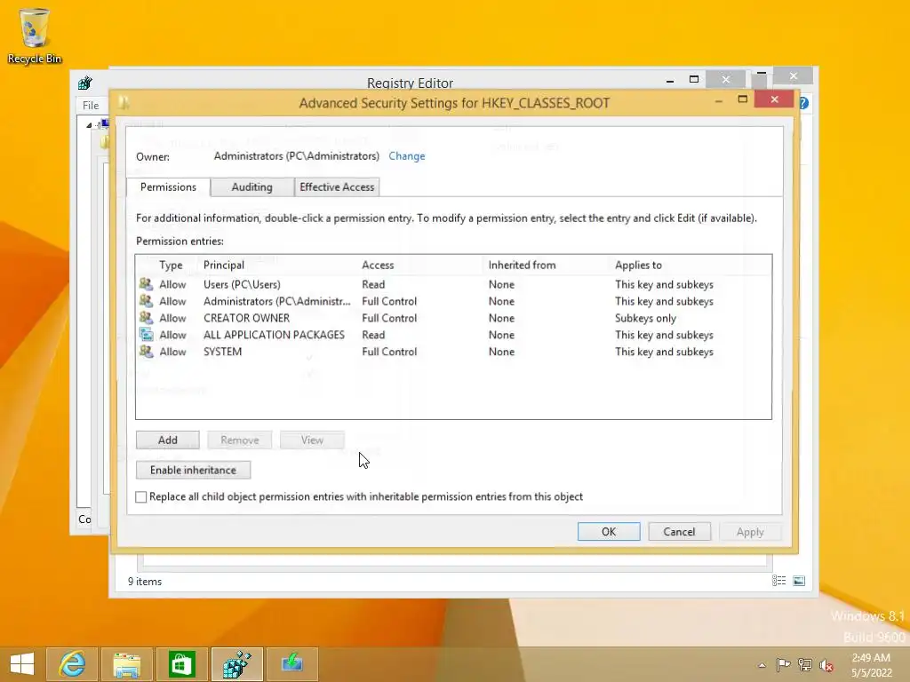
Task: Select the ALL APPLICATION PACKAGES principal text
Action: pyautogui.click(x=274, y=335)
